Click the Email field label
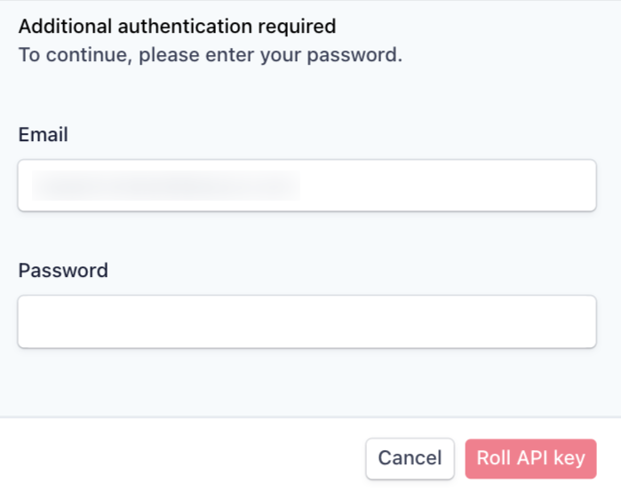The height and width of the screenshot is (491, 621). tap(44, 135)
